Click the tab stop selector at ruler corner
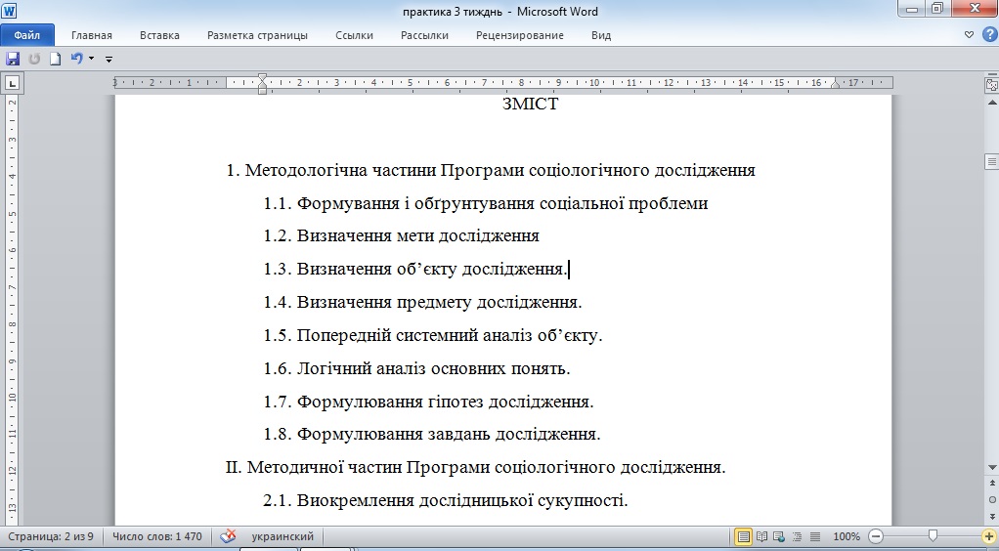The width and height of the screenshot is (999, 551). 12,83
